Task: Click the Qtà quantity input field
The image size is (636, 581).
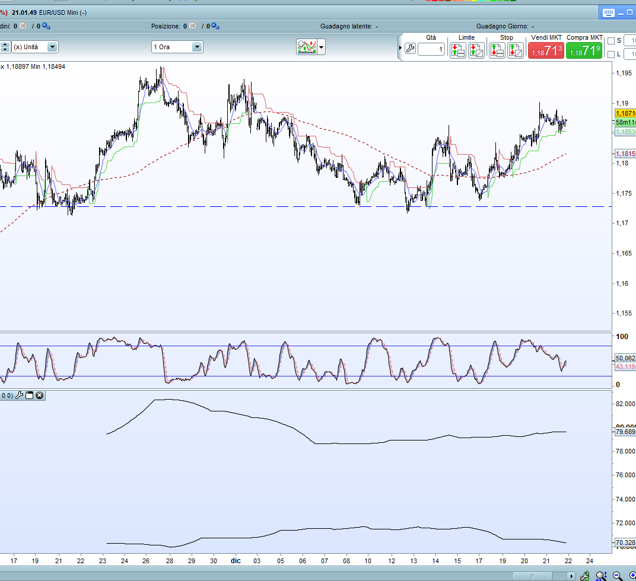Action: (x=431, y=49)
